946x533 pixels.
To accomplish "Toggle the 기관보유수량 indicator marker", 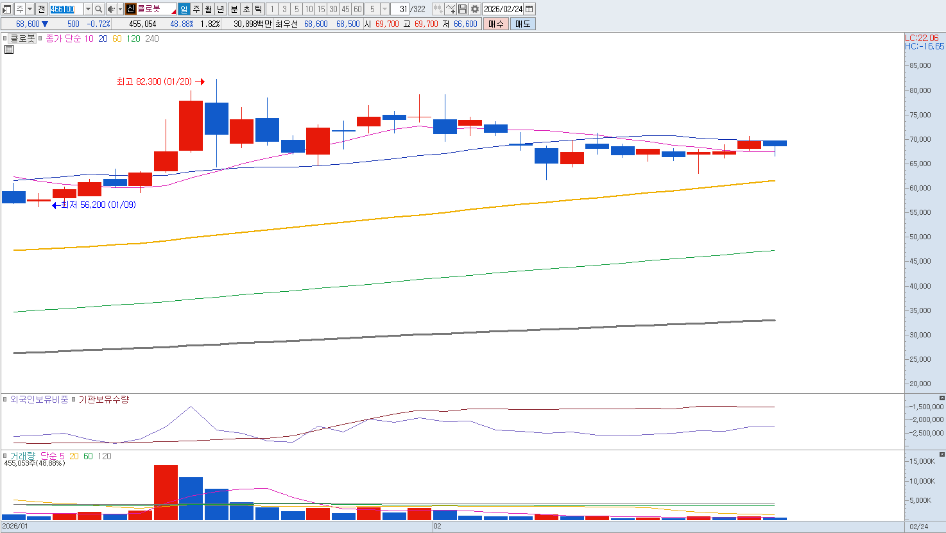I will [x=74, y=400].
